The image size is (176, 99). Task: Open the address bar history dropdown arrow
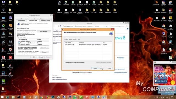click(105, 26)
